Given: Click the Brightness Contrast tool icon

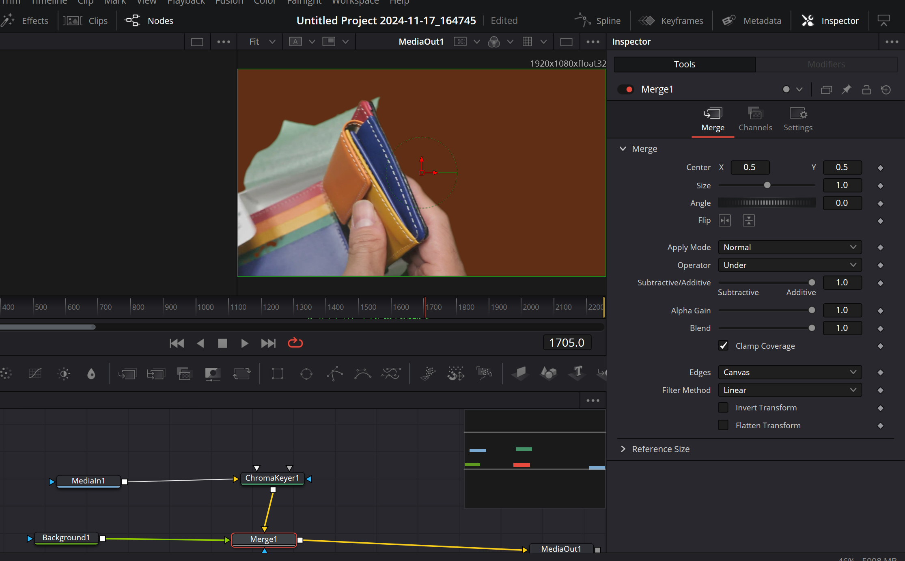Looking at the screenshot, I should (64, 373).
